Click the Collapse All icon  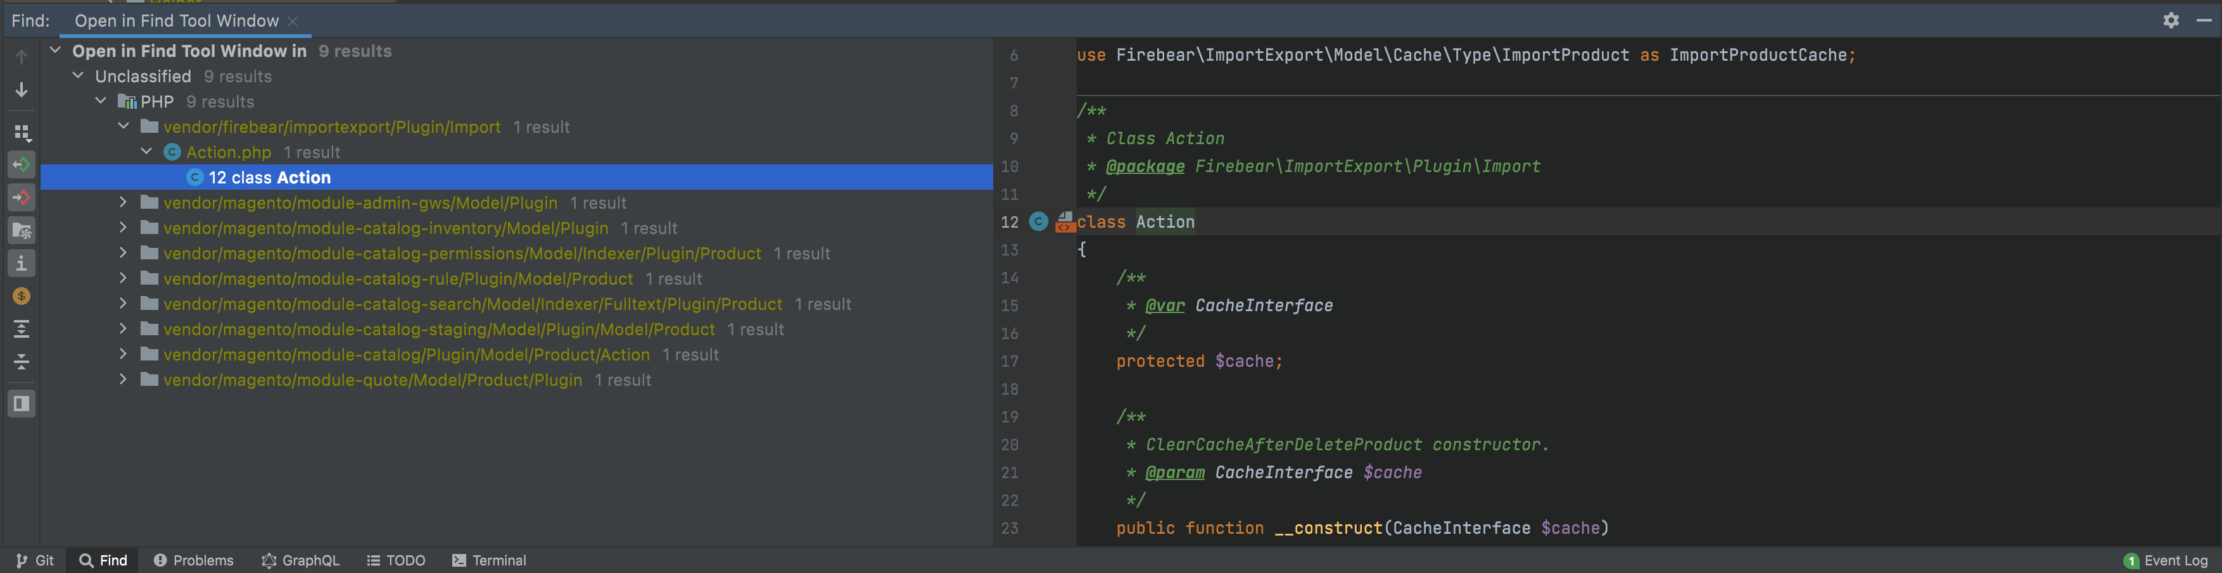click(x=22, y=362)
